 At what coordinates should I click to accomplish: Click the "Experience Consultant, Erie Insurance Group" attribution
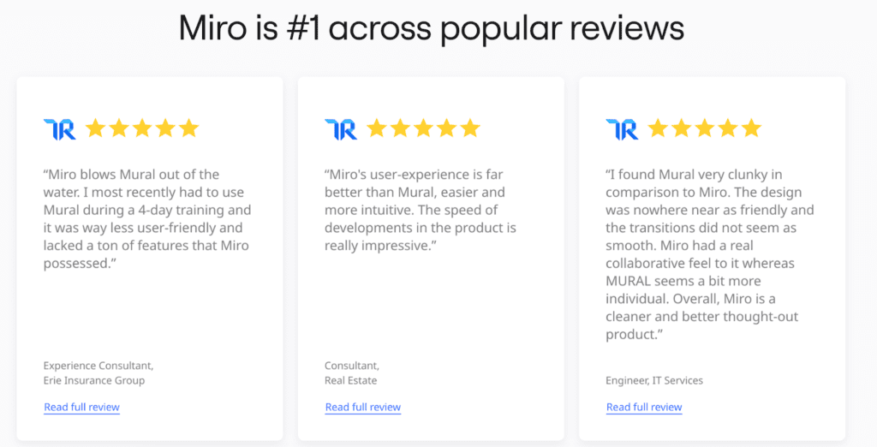pos(98,372)
